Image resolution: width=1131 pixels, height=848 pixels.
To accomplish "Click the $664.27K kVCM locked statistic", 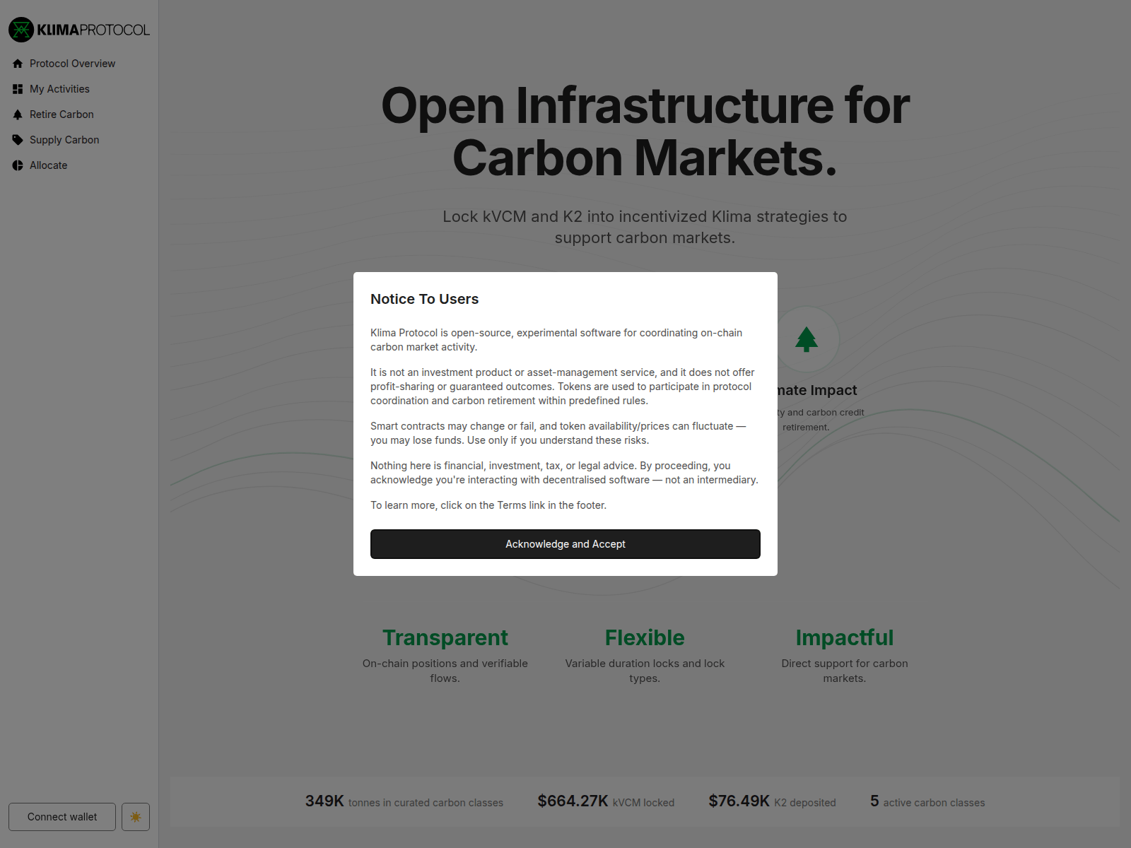I will click(x=606, y=802).
